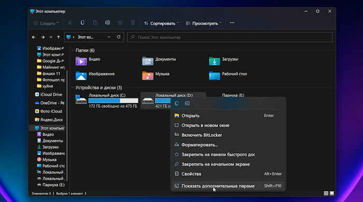Open фишки 11 folder in sidebar

pyautogui.click(x=48, y=74)
